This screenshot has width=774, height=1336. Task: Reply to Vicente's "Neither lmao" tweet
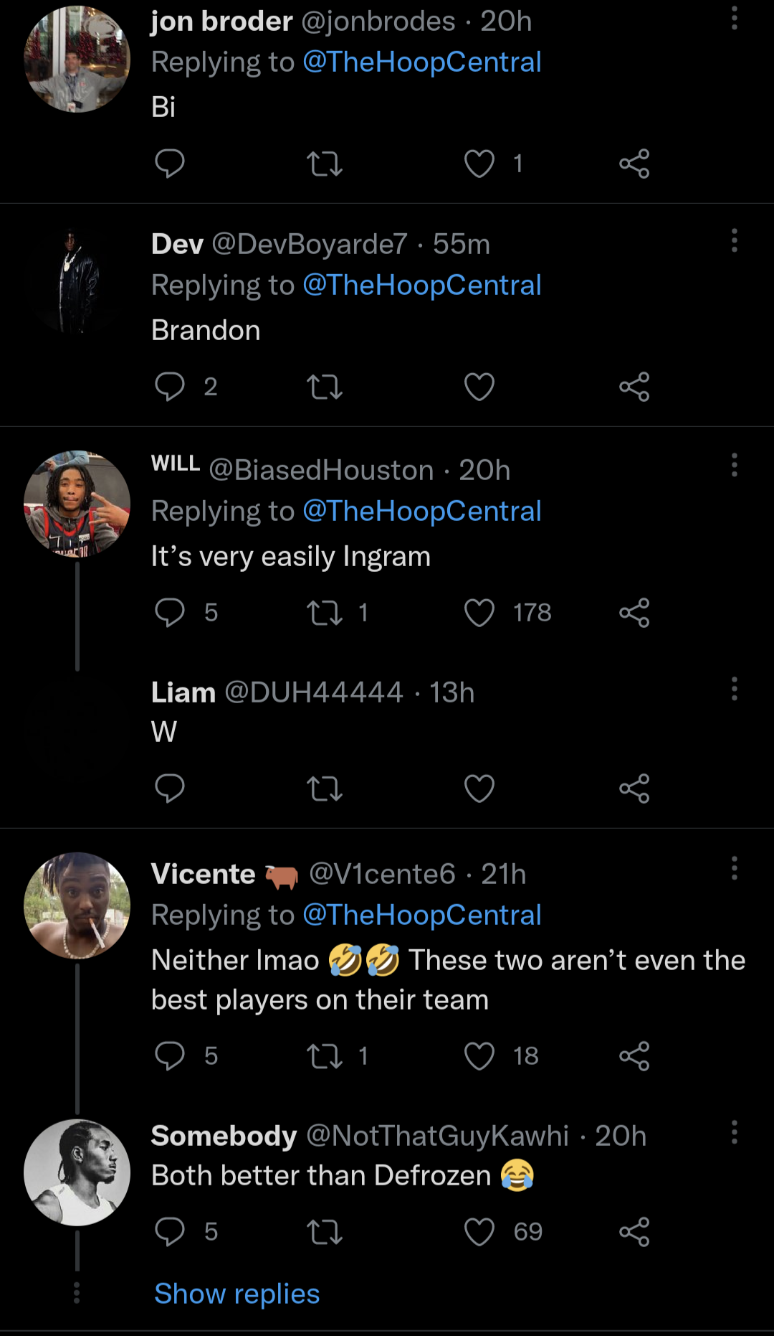(x=170, y=1056)
